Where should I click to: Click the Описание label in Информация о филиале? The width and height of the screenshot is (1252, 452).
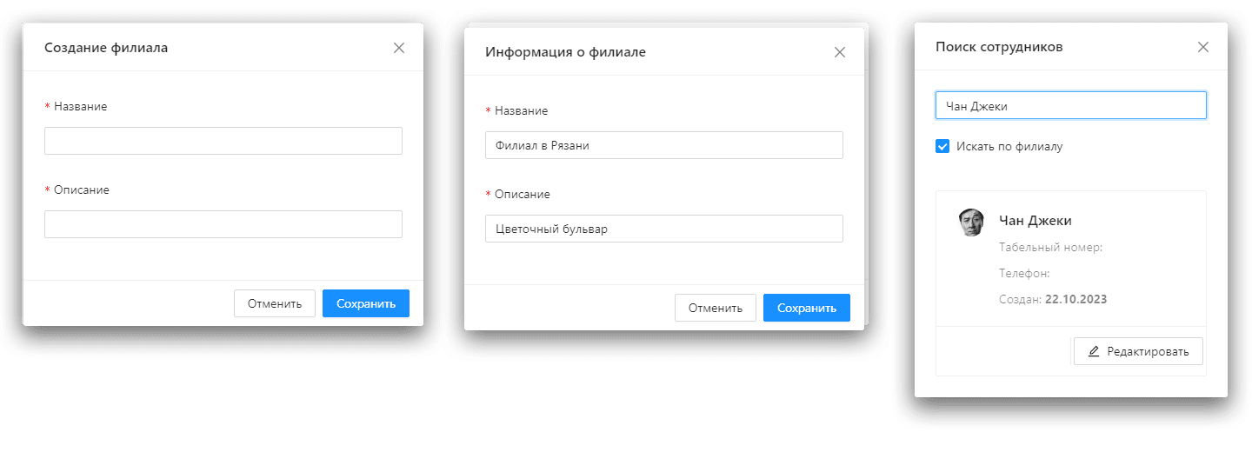coord(522,194)
